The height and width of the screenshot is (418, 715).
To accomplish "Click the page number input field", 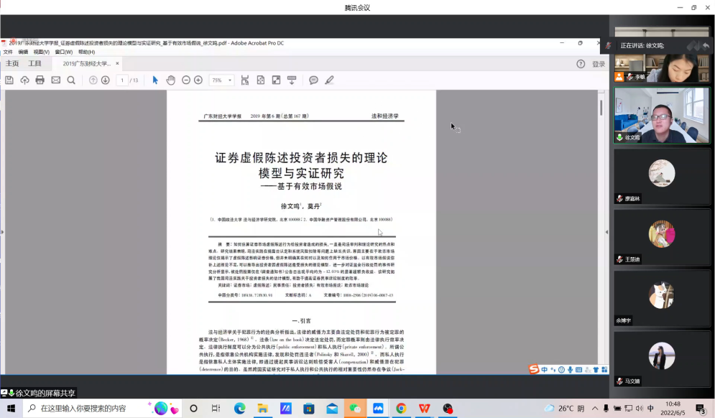I will pyautogui.click(x=122, y=80).
